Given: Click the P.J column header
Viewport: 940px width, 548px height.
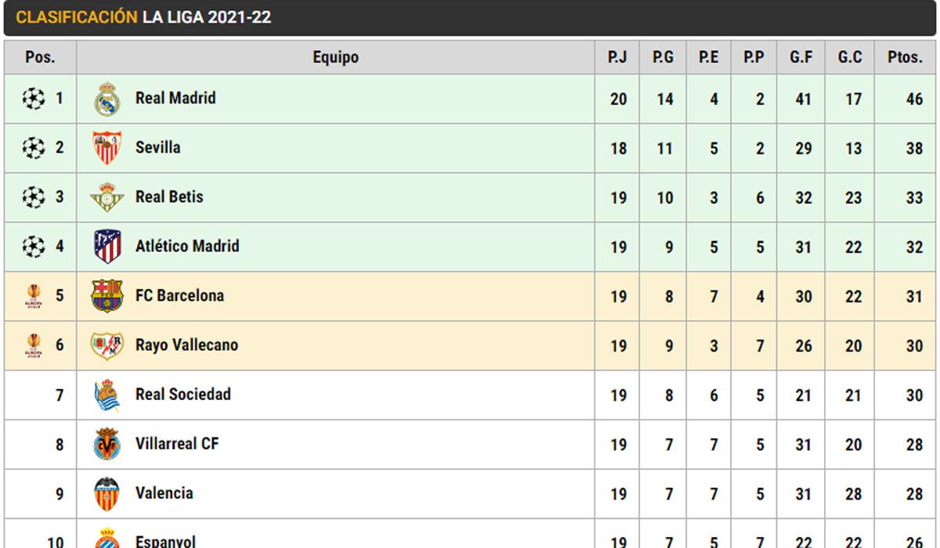Looking at the screenshot, I should tap(617, 57).
